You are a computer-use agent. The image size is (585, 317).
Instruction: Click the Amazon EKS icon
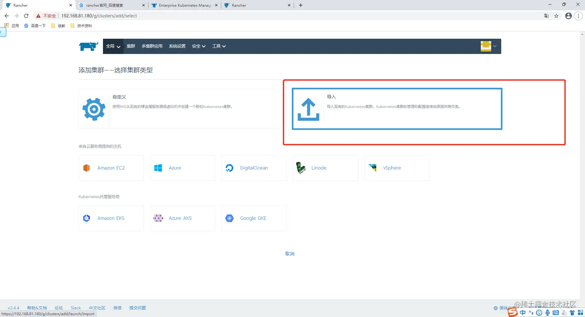tap(87, 218)
